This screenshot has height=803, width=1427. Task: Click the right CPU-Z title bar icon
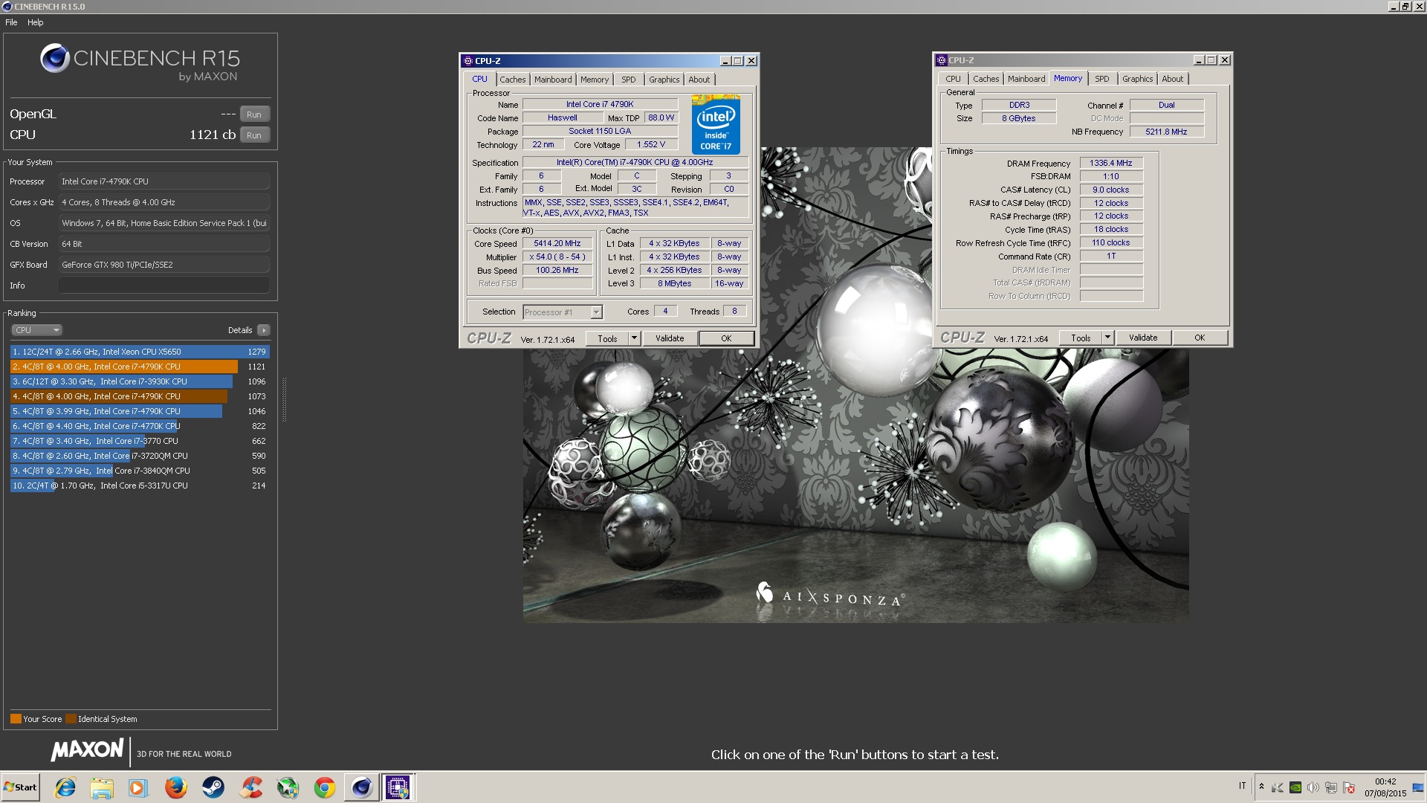coord(942,60)
